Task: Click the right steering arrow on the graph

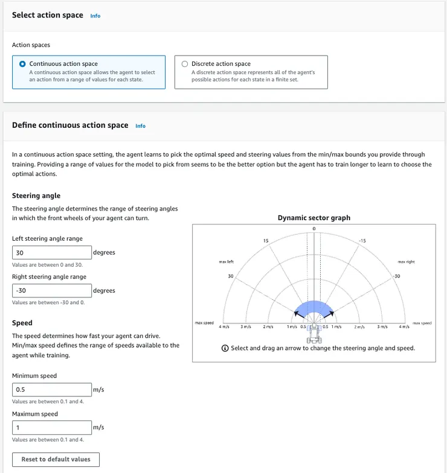Action: [x=332, y=314]
